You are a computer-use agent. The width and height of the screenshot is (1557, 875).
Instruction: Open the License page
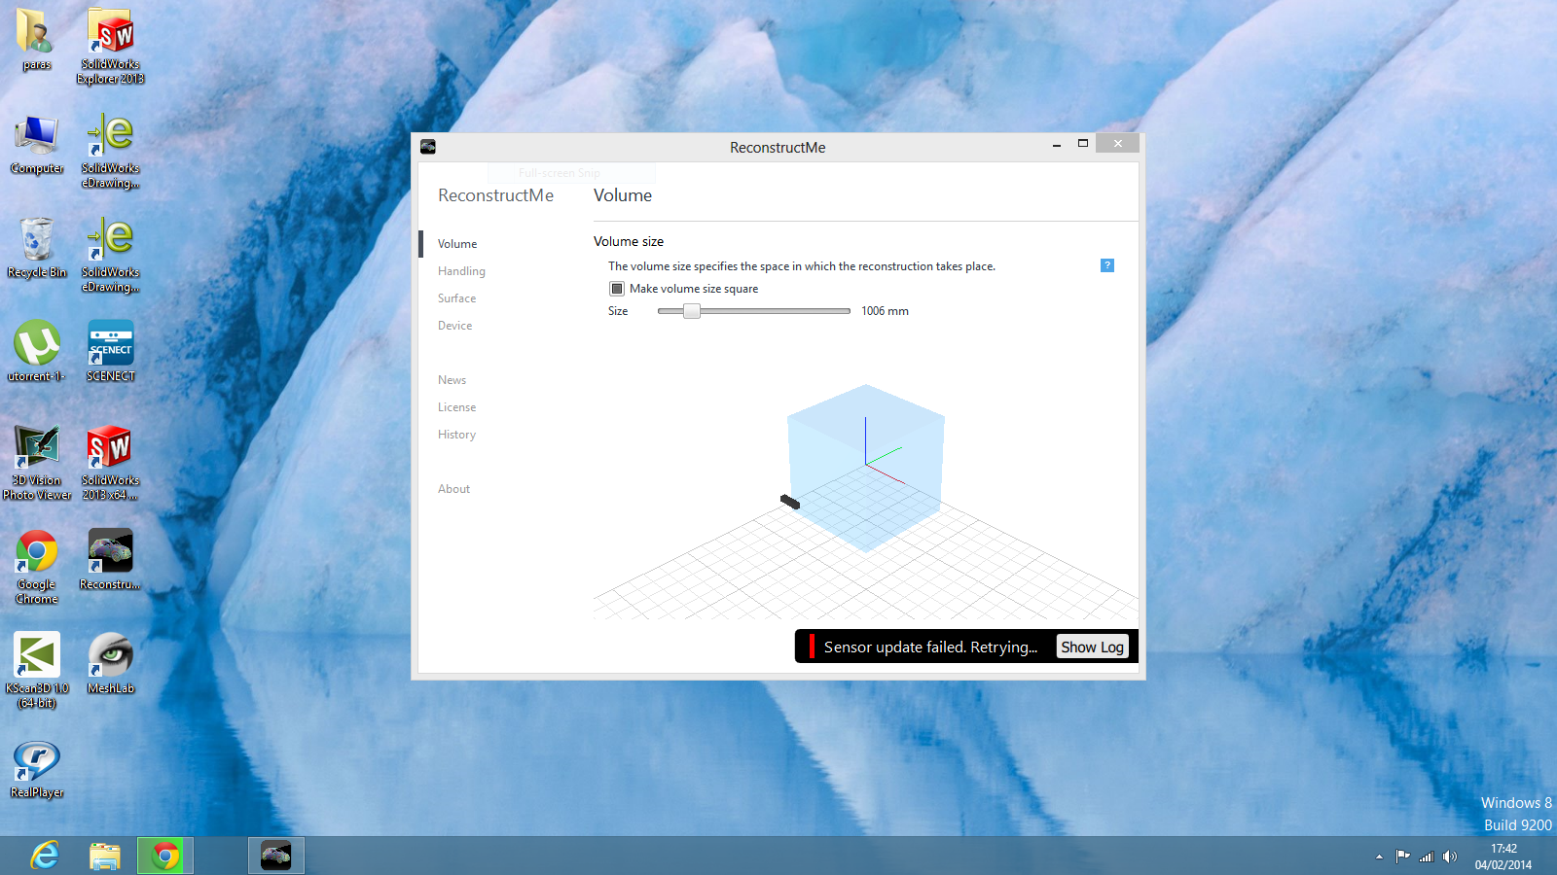click(x=456, y=407)
